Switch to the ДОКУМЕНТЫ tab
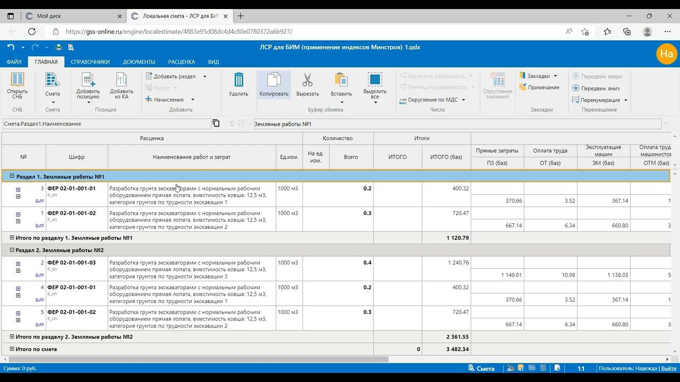Image resolution: width=680 pixels, height=382 pixels. (139, 62)
